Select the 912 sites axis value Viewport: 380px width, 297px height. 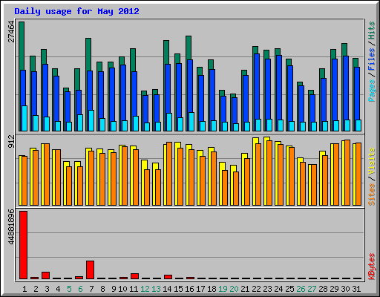click(11, 142)
